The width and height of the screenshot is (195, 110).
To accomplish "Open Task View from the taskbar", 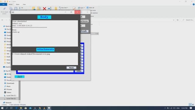I will pyautogui.click(x=12, y=108).
